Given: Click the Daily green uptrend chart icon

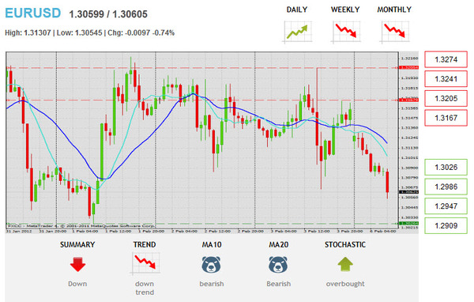Looking at the screenshot, I should point(298,32).
